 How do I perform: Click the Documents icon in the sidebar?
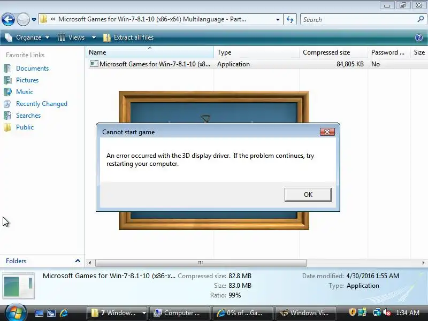click(x=7, y=68)
